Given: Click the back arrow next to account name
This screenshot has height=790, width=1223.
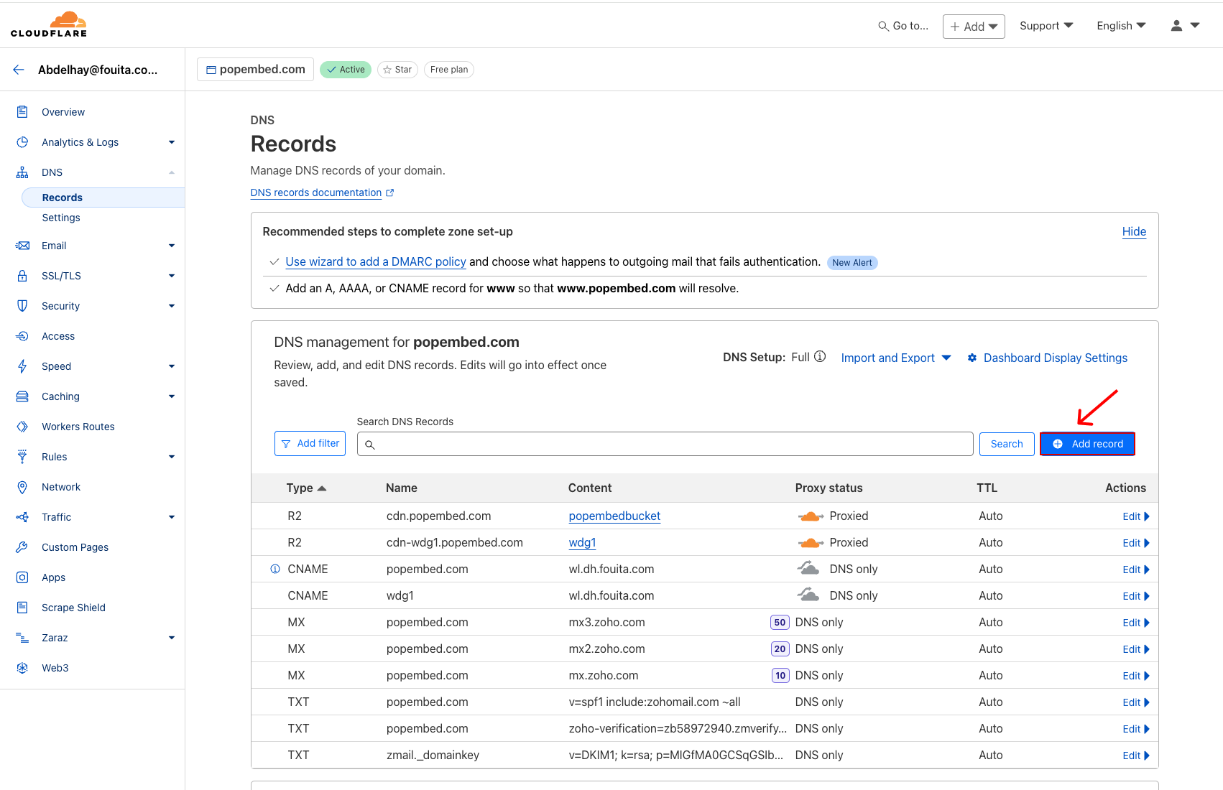Looking at the screenshot, I should point(19,70).
